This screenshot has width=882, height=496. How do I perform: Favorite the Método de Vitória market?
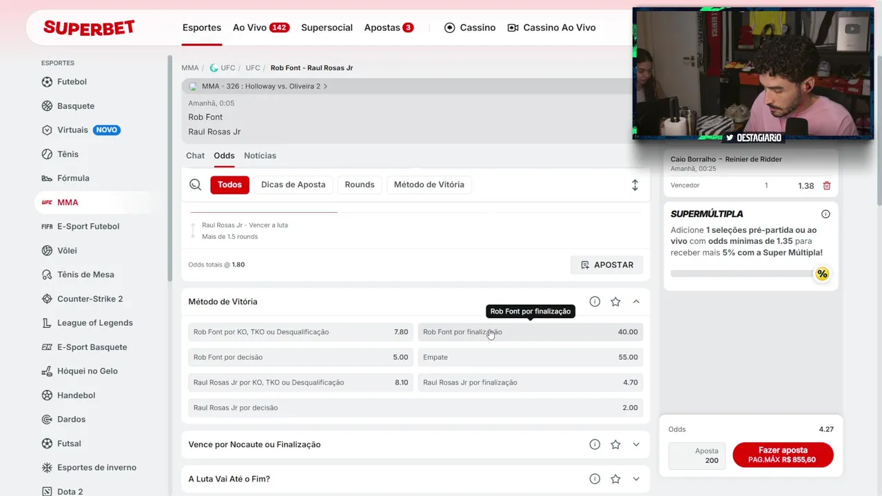[615, 302]
